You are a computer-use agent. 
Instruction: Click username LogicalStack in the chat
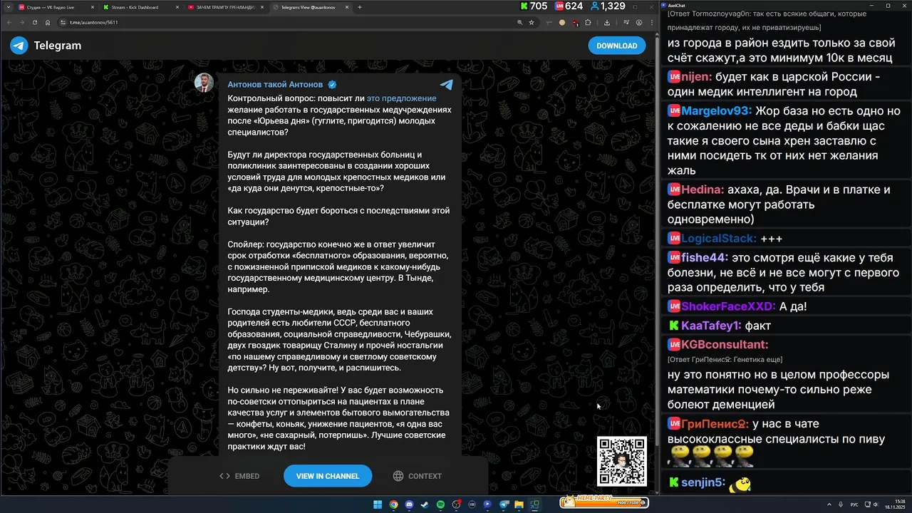(x=718, y=239)
